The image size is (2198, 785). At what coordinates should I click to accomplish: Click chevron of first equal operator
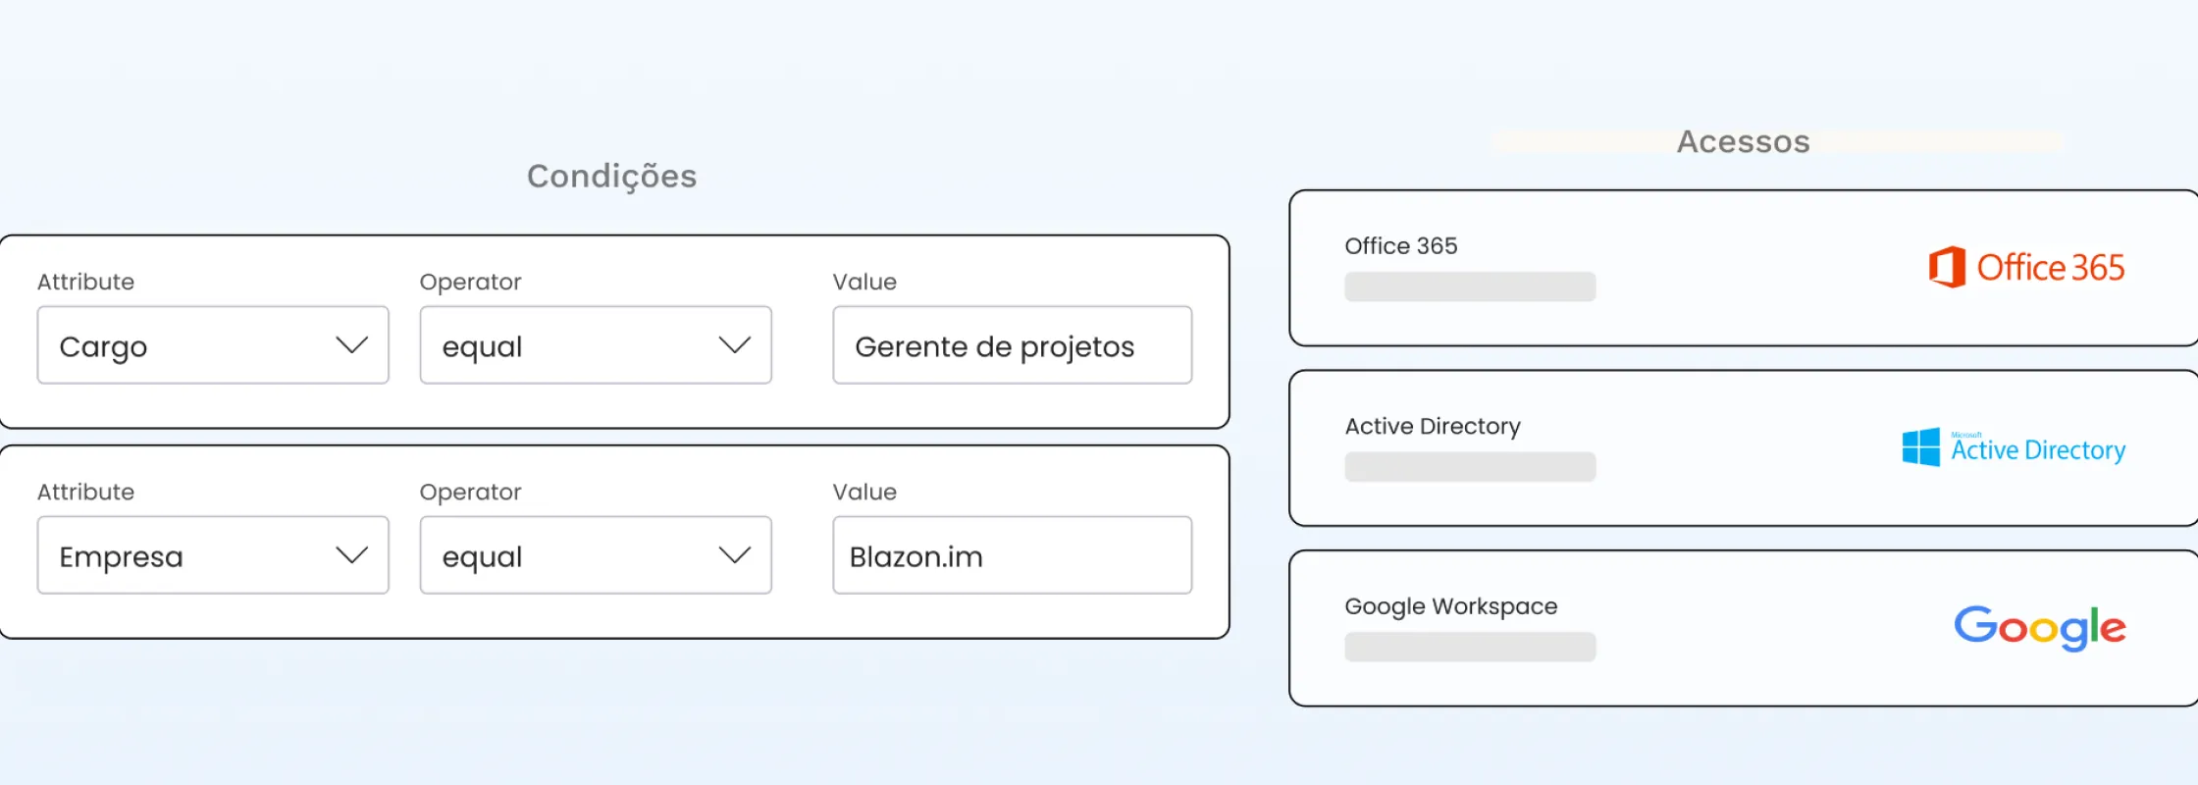click(734, 345)
